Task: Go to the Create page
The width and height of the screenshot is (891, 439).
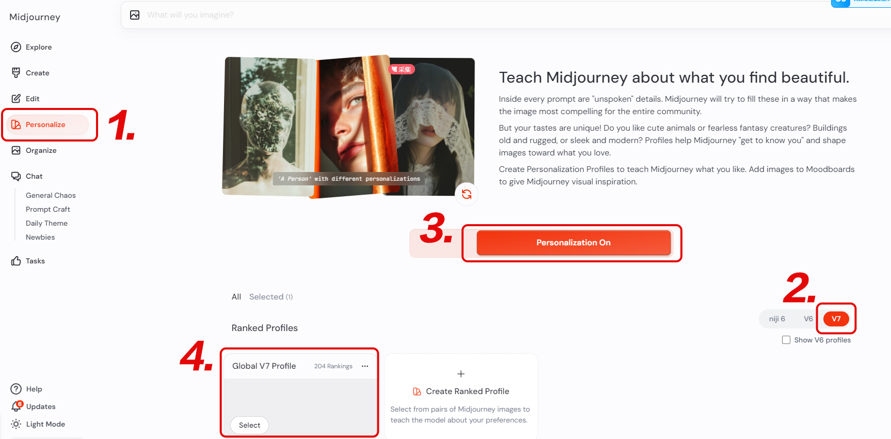Action: pyautogui.click(x=38, y=73)
